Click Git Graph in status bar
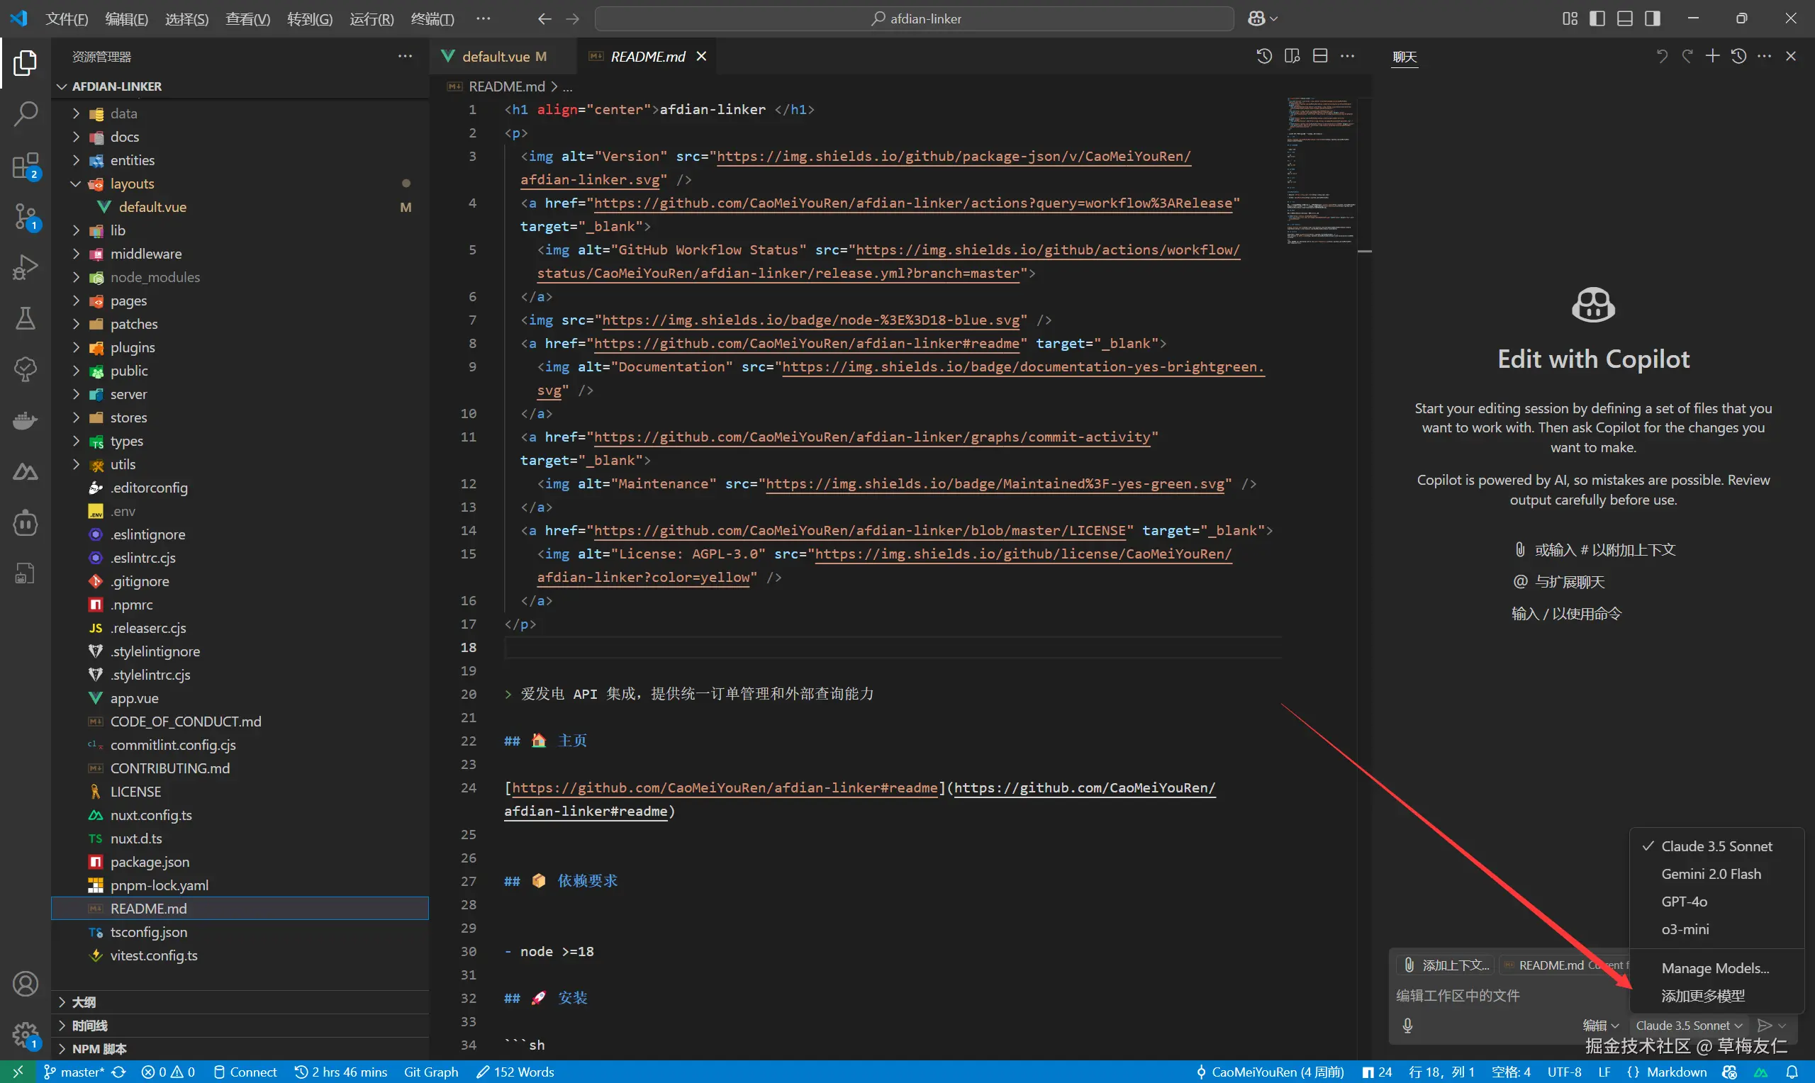Image resolution: width=1815 pixels, height=1083 pixels. tap(431, 1072)
